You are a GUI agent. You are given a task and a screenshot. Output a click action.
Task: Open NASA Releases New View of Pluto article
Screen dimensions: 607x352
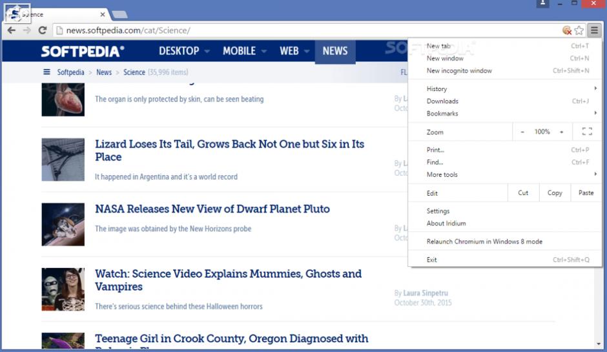pos(212,209)
